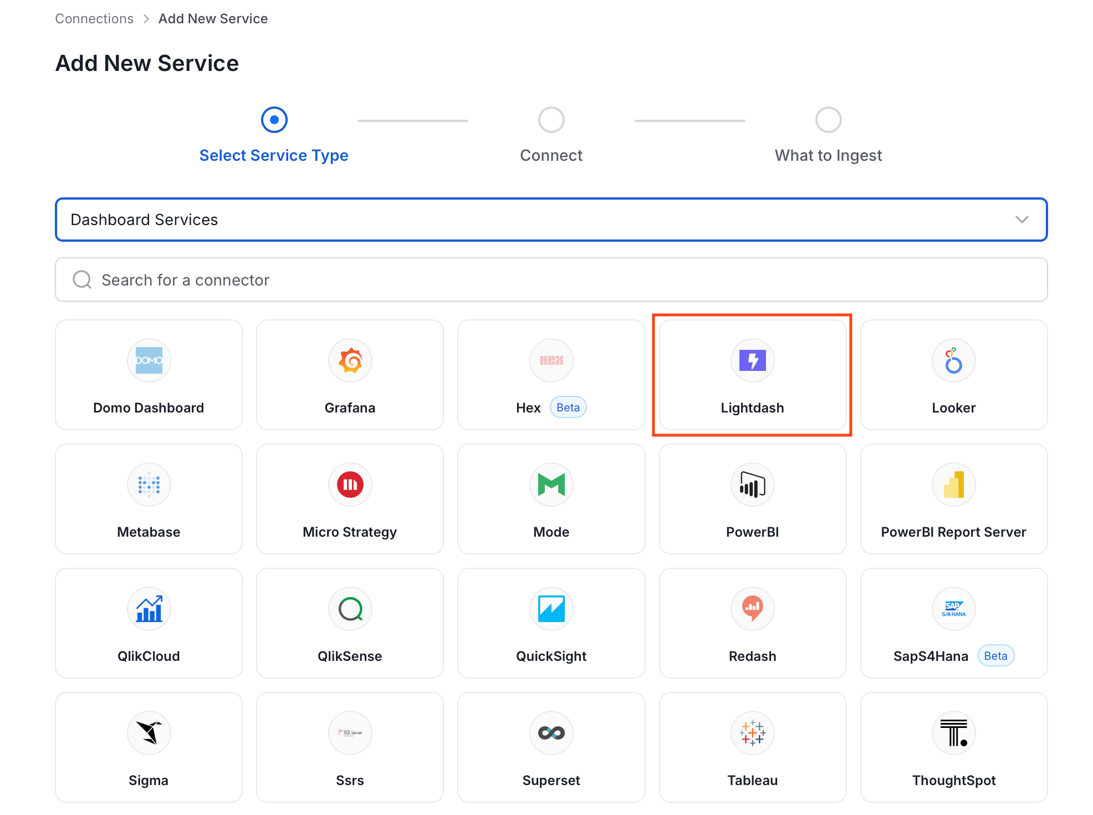Click the Hex label text
Image resolution: width=1093 pixels, height=815 pixels.
tap(528, 408)
